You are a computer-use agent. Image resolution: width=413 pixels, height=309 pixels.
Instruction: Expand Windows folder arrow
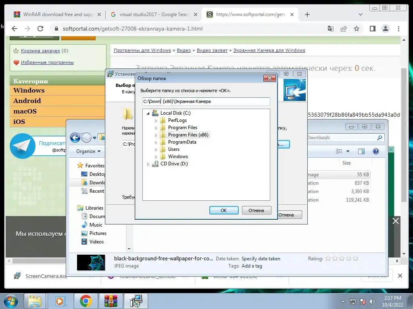coord(156,157)
